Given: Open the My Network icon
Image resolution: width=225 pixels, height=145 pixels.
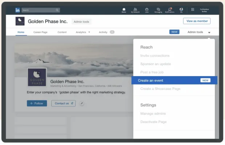Looking at the screenshot, I should 135,10.
